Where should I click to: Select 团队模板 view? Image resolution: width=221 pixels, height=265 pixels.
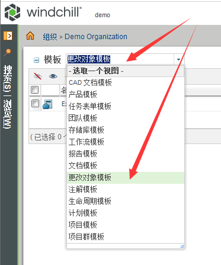[126, 118]
